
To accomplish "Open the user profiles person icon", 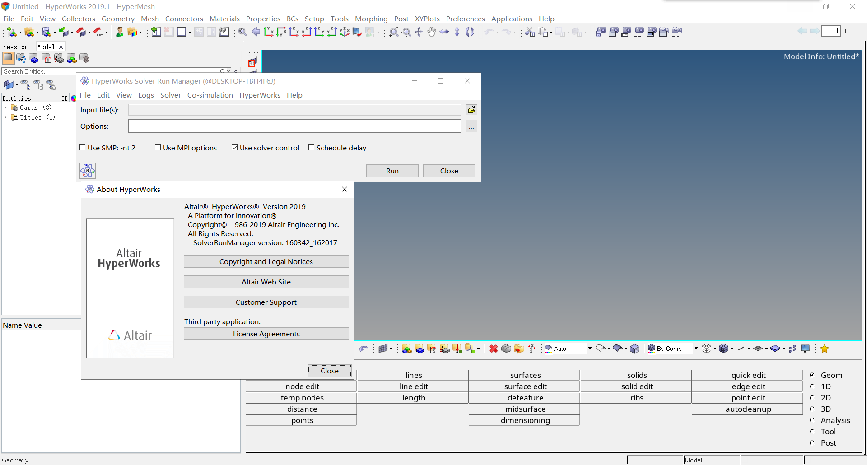I will tap(120, 32).
